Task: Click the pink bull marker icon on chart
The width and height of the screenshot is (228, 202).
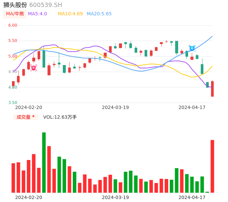Action: (34, 68)
